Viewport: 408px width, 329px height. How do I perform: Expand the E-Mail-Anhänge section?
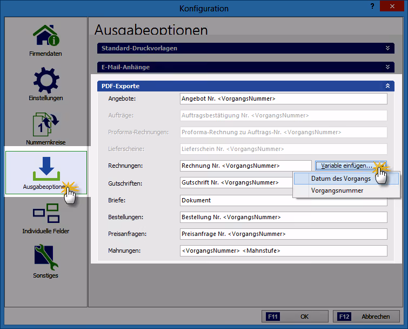[246, 67]
